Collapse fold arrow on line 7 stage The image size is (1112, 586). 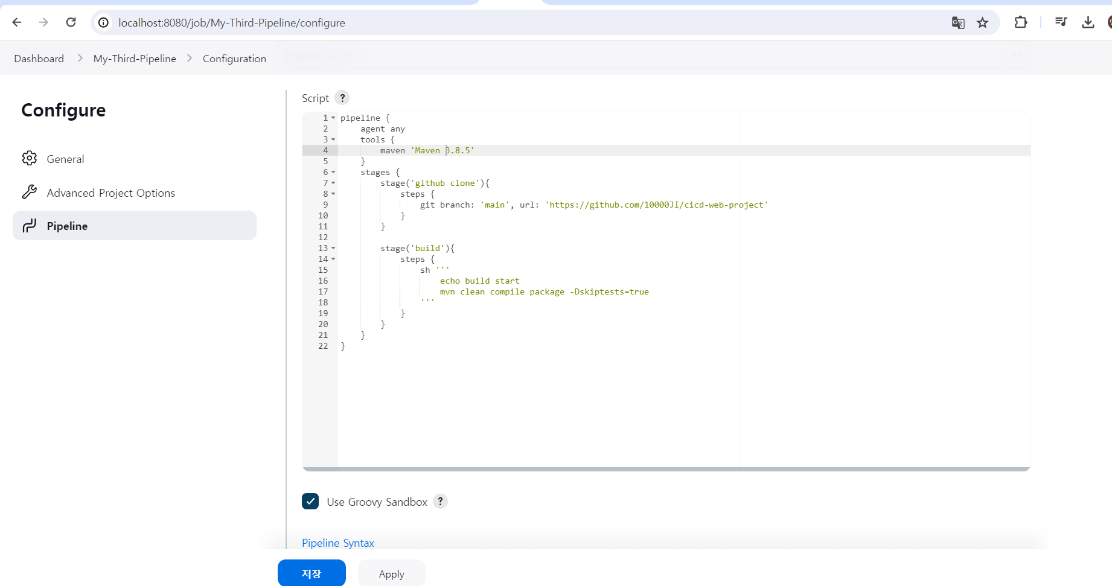click(333, 183)
